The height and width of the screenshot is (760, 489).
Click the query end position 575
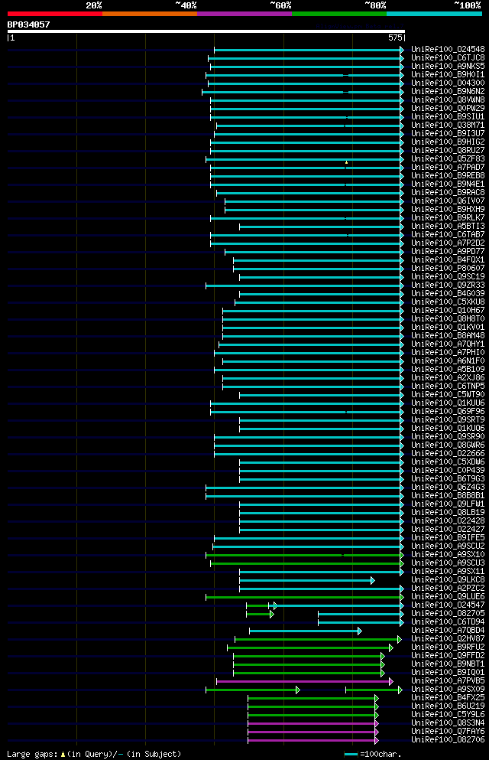click(395, 38)
